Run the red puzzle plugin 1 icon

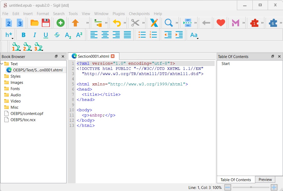[254, 23]
